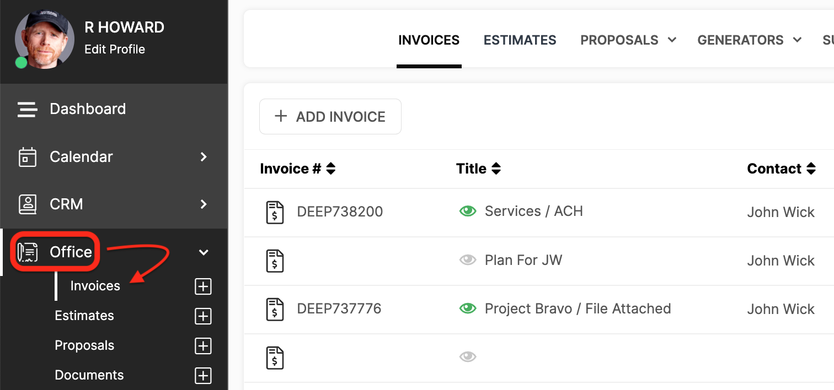Screen dimensions: 834x390
Task: Click plus icon beside sidebar Estimates
Action: point(204,316)
